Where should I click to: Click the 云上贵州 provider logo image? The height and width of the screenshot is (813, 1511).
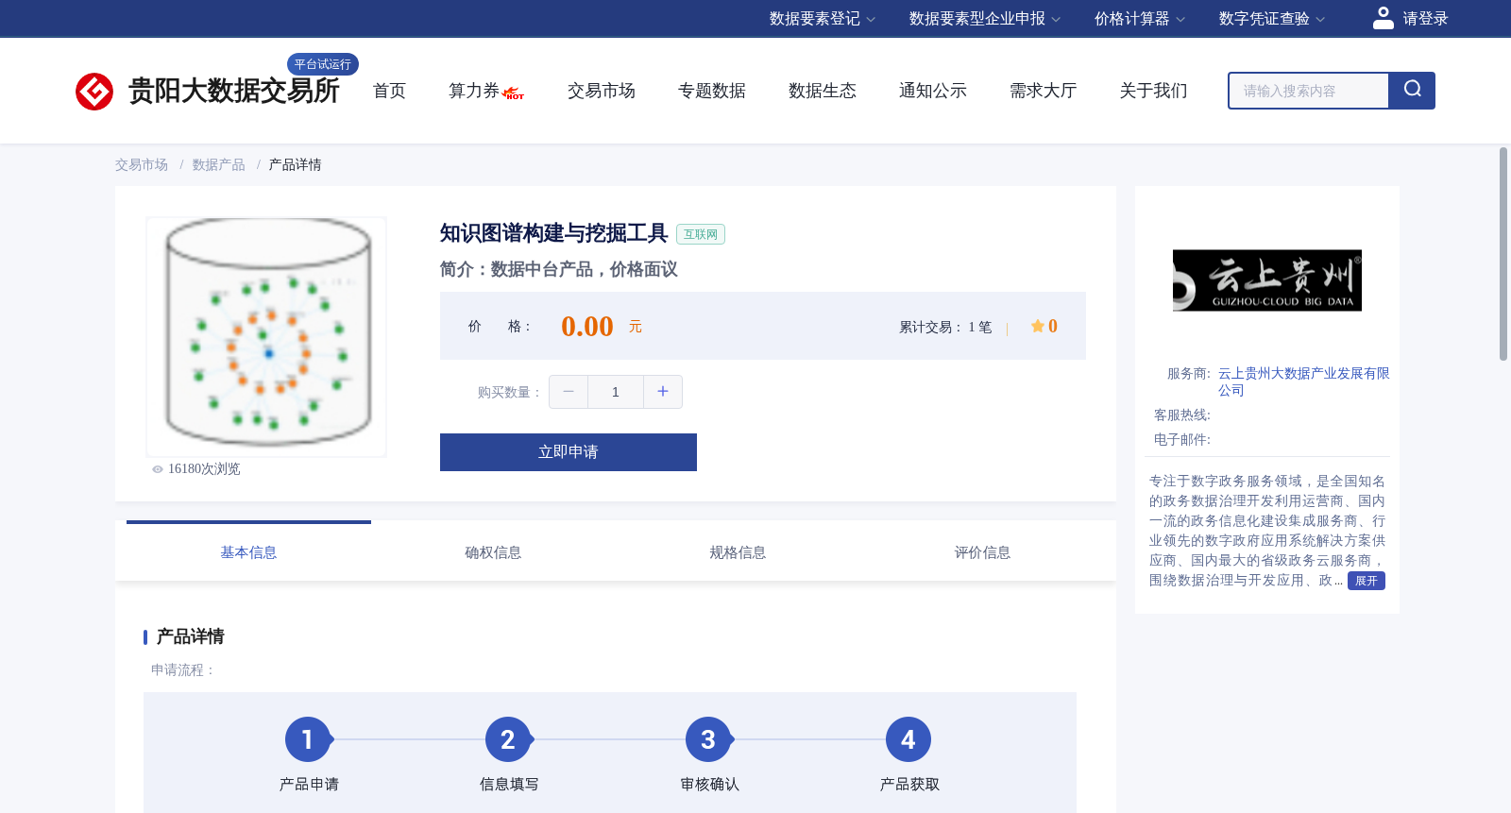1267,280
